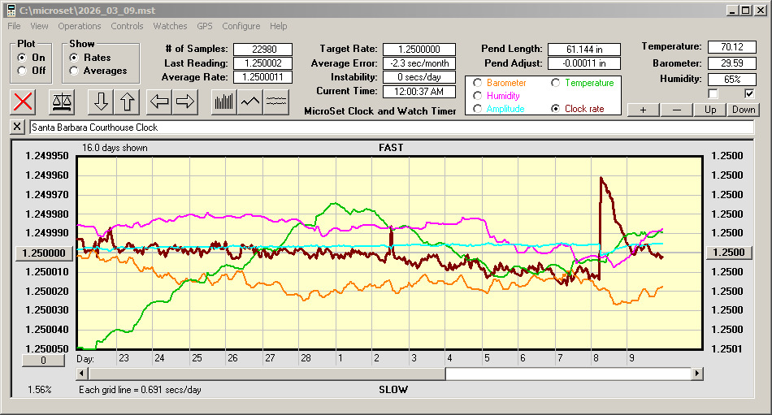Click the Up button
Image resolution: width=772 pixels, height=415 pixels.
click(710, 110)
